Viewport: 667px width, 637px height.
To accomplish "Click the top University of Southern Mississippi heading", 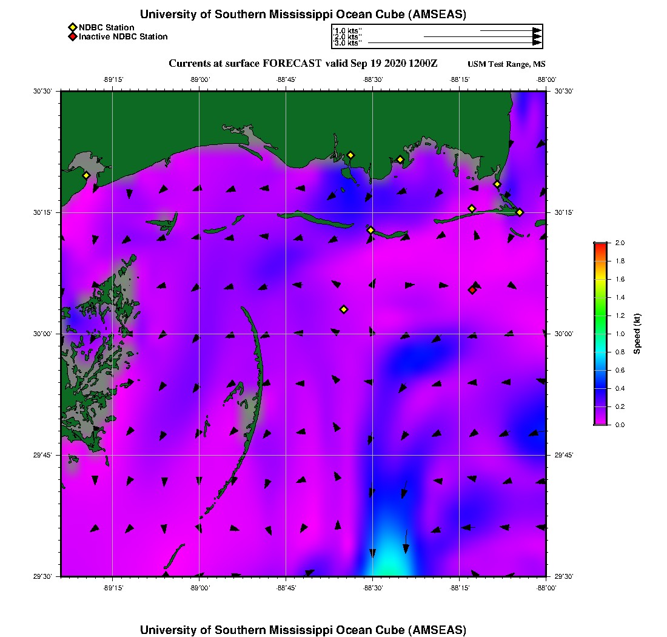I will (303, 15).
